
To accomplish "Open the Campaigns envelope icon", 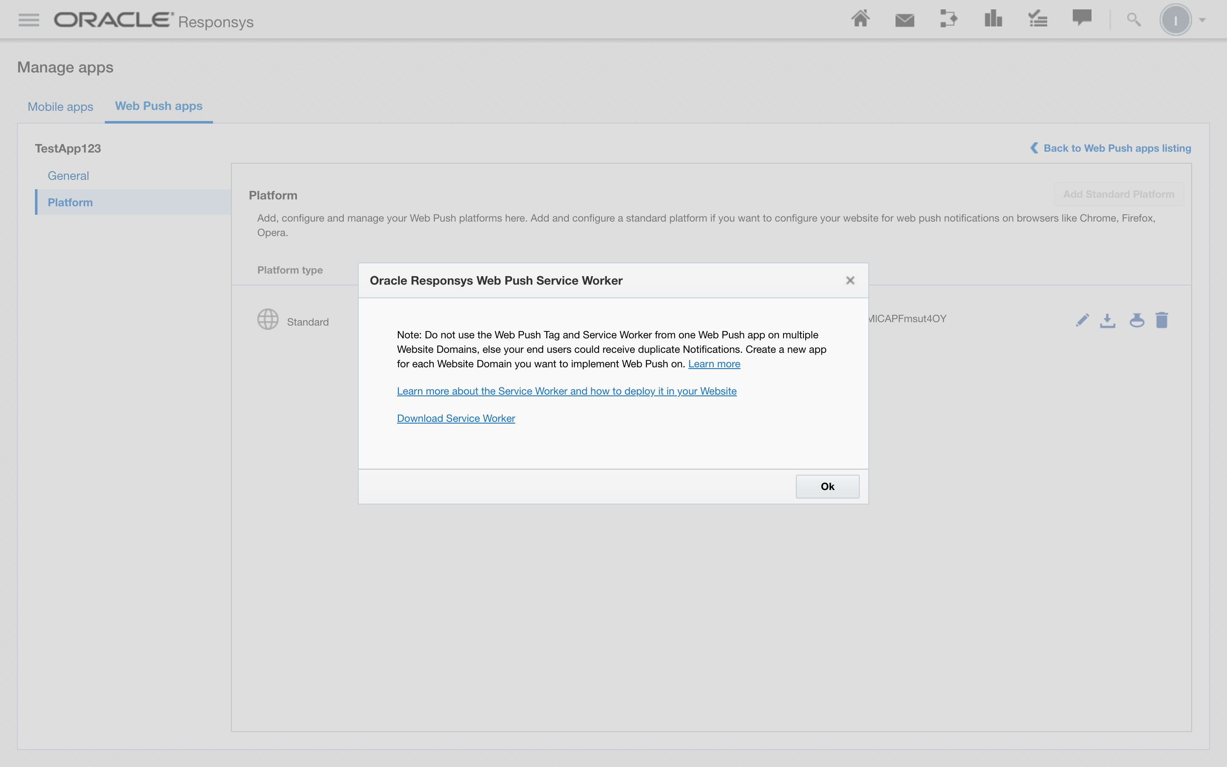I will click(904, 20).
